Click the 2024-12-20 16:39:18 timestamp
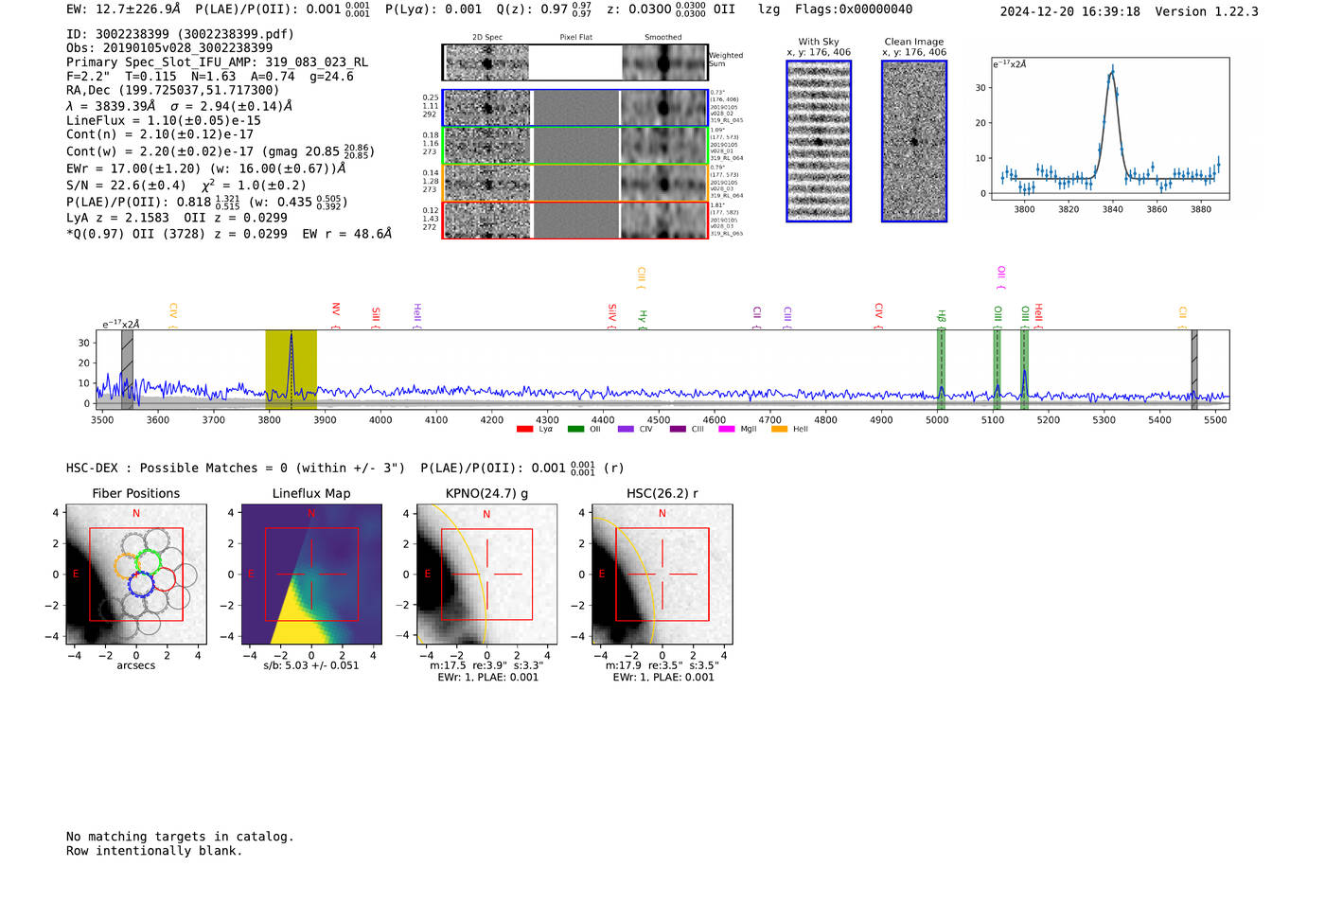Image resolution: width=1325 pixels, height=902 pixels. tap(1070, 11)
